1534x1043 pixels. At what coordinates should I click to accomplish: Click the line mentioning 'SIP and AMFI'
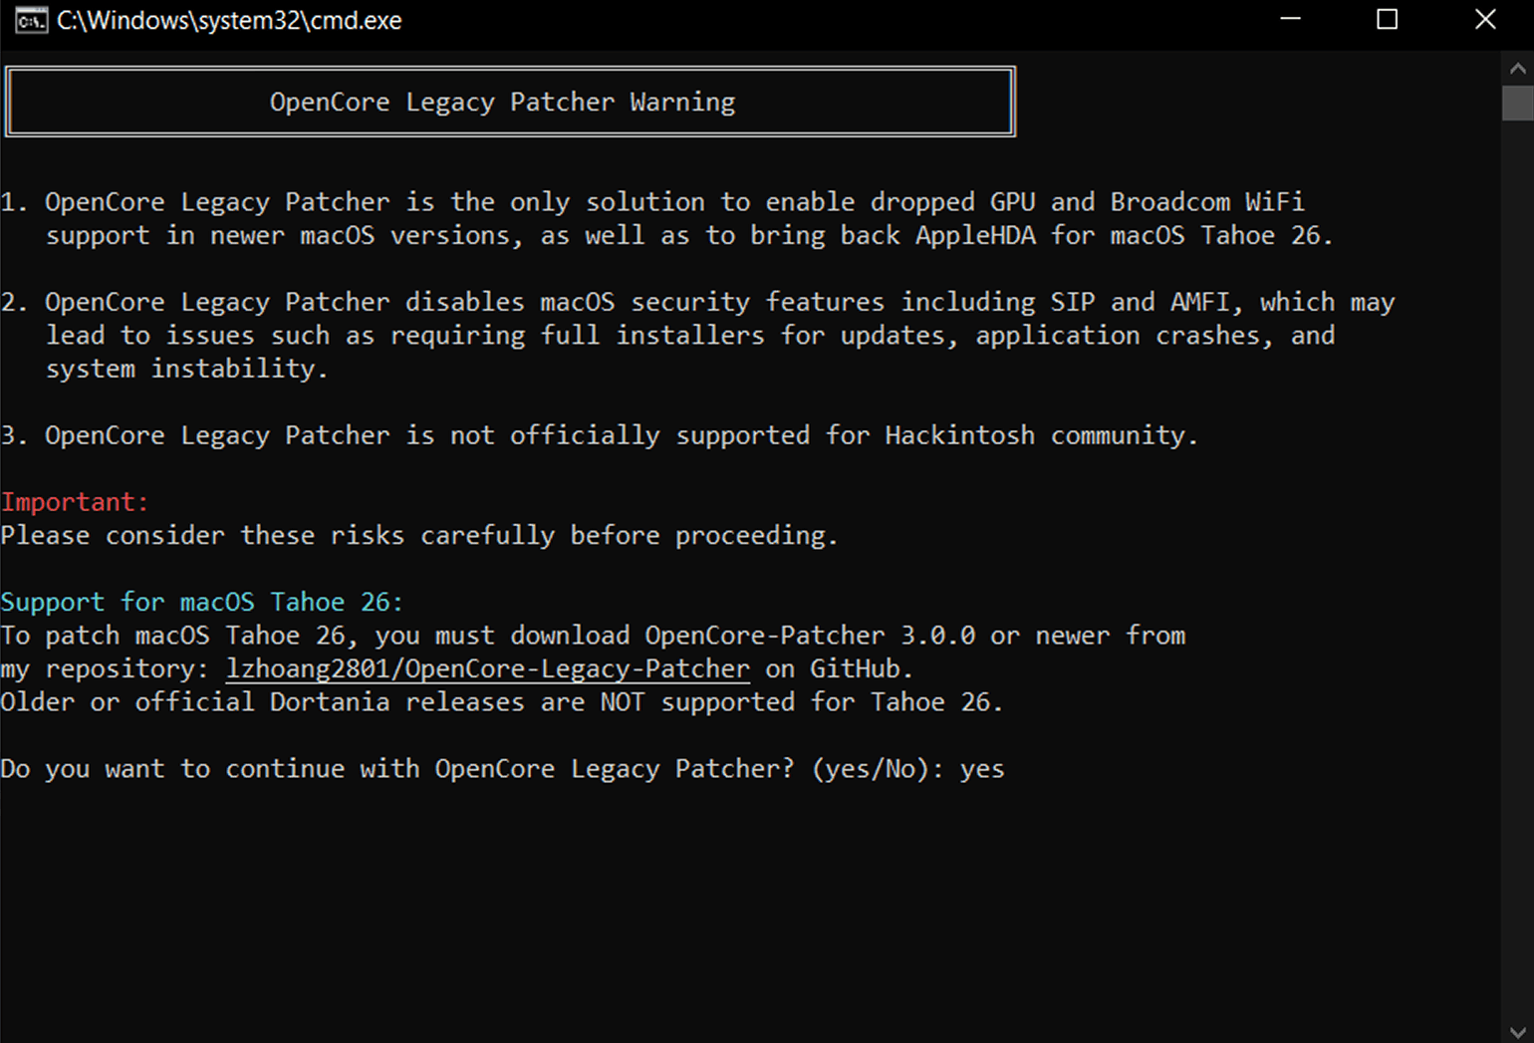click(697, 302)
